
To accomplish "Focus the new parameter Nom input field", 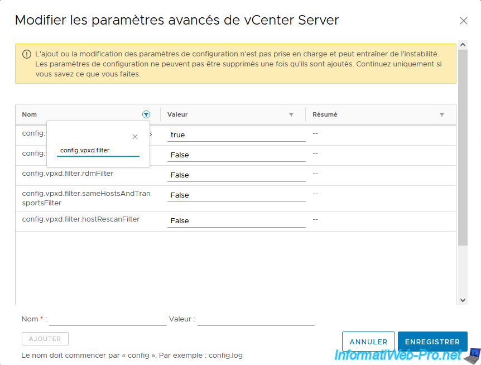I will click(108, 319).
